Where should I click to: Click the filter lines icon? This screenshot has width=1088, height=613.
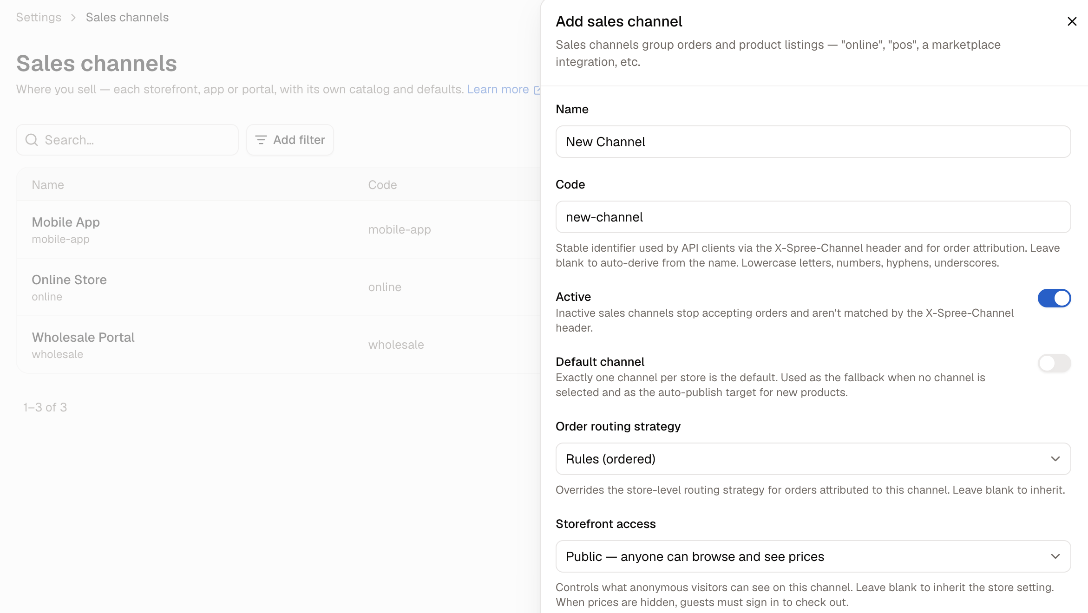[261, 140]
